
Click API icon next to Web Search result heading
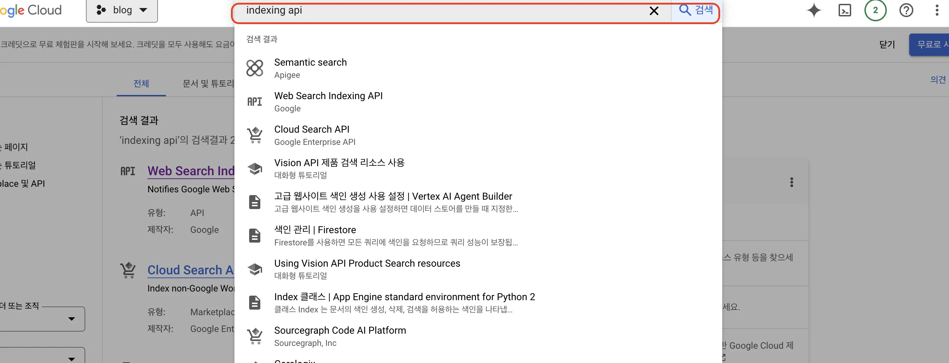click(128, 171)
